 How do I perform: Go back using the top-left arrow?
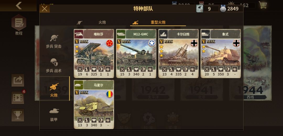click(x=19, y=5)
